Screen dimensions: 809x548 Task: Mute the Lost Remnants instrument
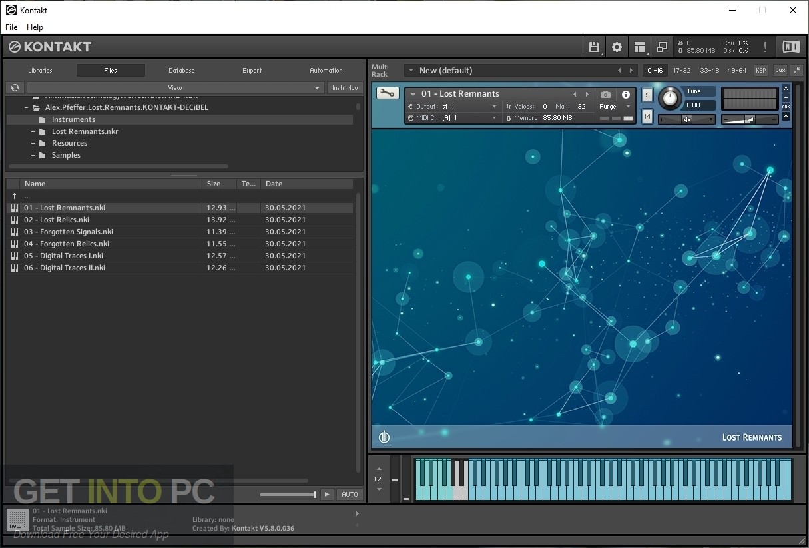[647, 116]
